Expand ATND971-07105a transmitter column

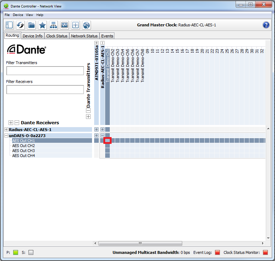(96, 43)
